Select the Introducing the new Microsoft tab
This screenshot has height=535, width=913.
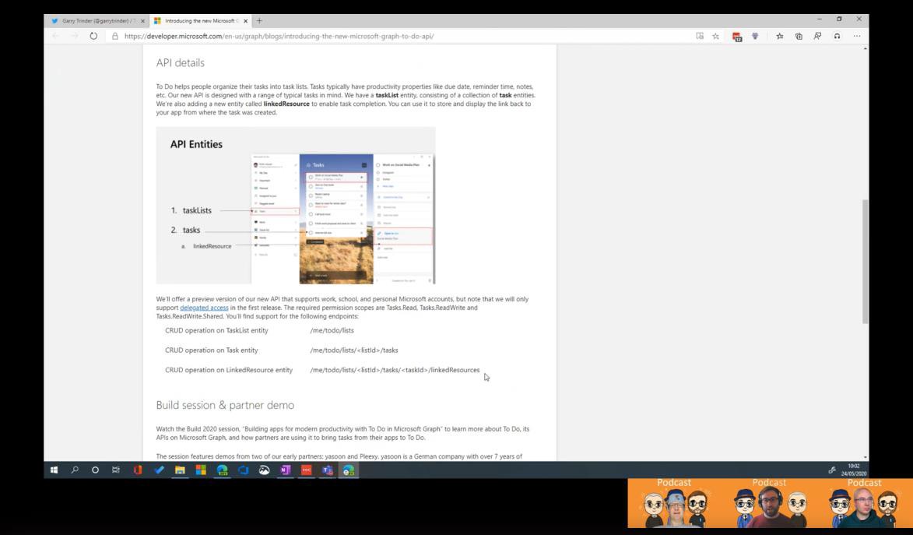[x=201, y=21]
